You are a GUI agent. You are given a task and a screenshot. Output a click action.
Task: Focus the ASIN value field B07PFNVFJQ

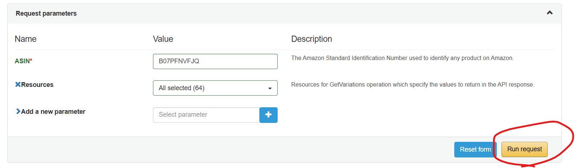[215, 61]
